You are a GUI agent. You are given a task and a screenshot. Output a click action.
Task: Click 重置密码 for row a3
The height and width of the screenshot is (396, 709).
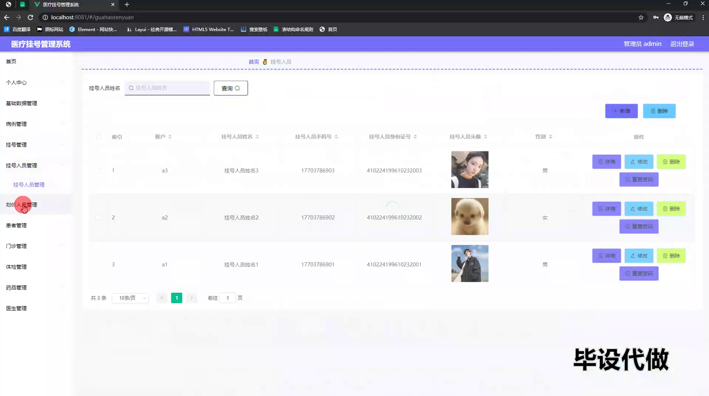[x=639, y=180]
